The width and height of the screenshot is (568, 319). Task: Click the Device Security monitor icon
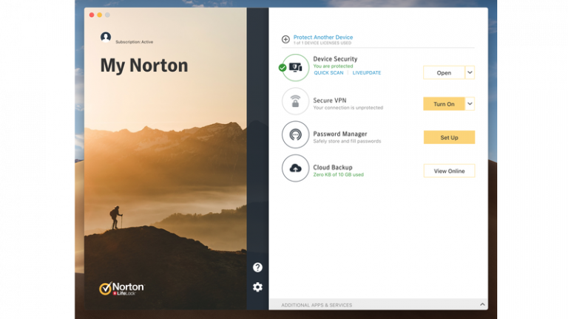point(296,68)
